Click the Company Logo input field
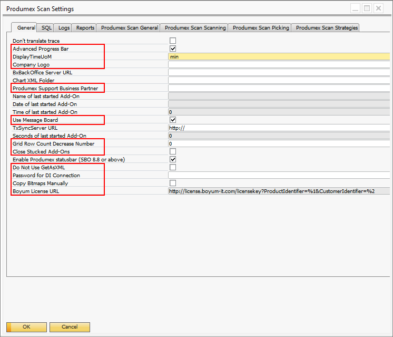Screen dimensions: 393x337 279,64
